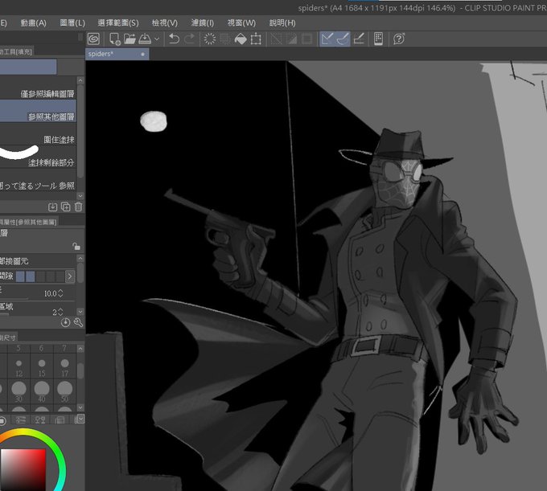Switch to approximate color tab icon
Viewport: 547px width, 491px height.
tap(60, 419)
